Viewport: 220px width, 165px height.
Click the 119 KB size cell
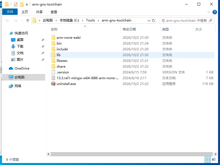point(208,84)
